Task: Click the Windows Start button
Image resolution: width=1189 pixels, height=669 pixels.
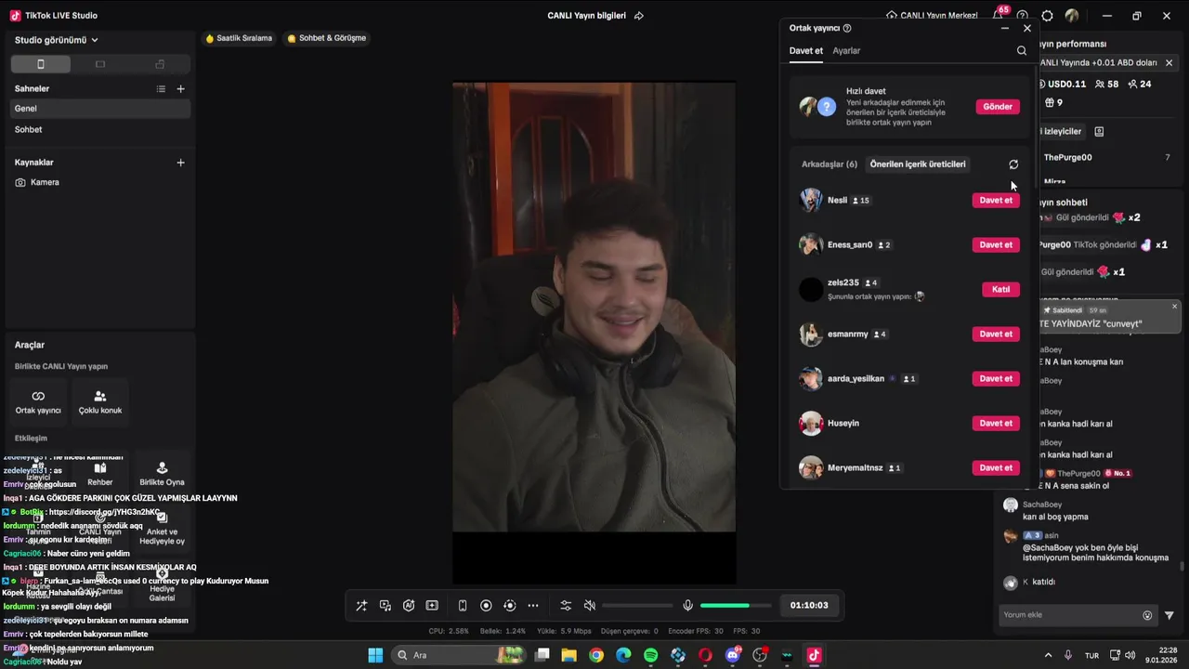Action: tap(375, 655)
